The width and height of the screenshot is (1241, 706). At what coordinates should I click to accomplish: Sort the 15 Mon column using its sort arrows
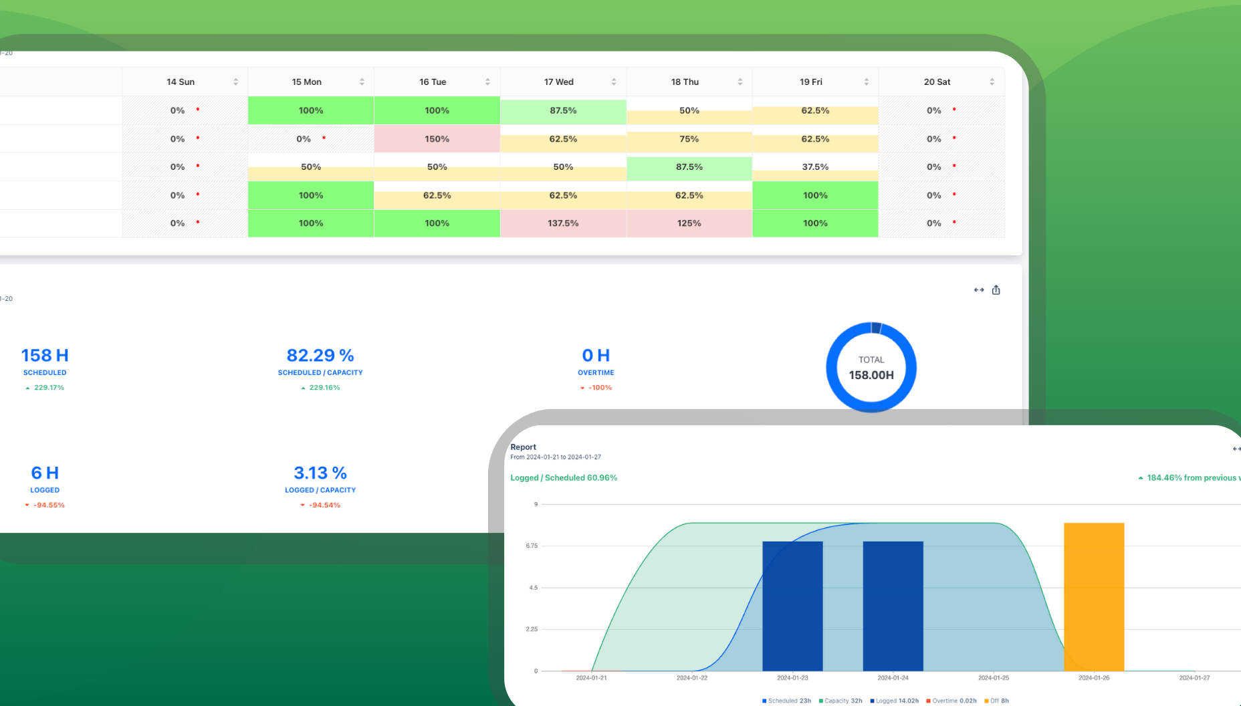[x=362, y=82]
